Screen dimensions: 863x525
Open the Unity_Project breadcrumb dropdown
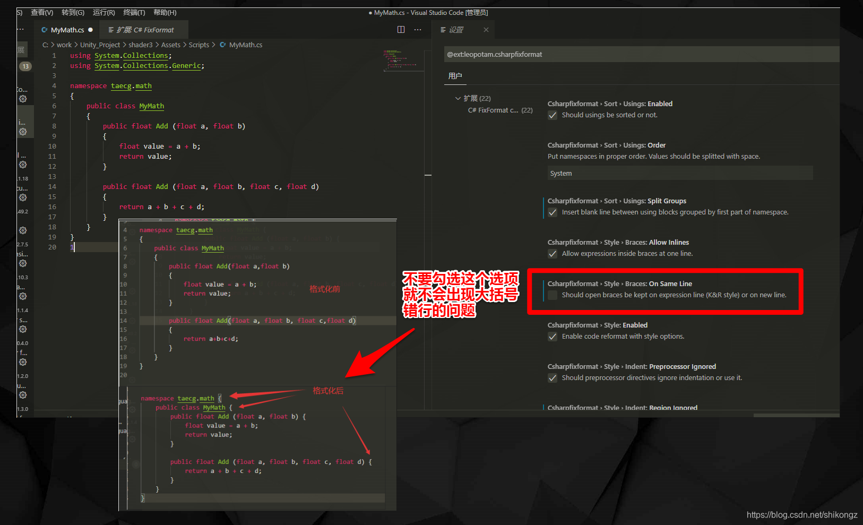(x=100, y=45)
